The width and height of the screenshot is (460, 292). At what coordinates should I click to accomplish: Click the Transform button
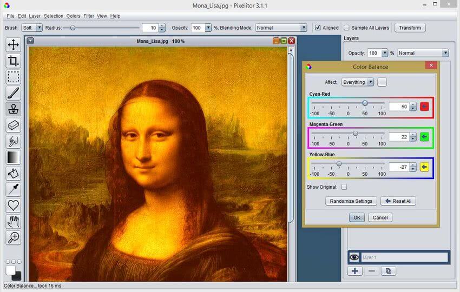pyautogui.click(x=410, y=28)
